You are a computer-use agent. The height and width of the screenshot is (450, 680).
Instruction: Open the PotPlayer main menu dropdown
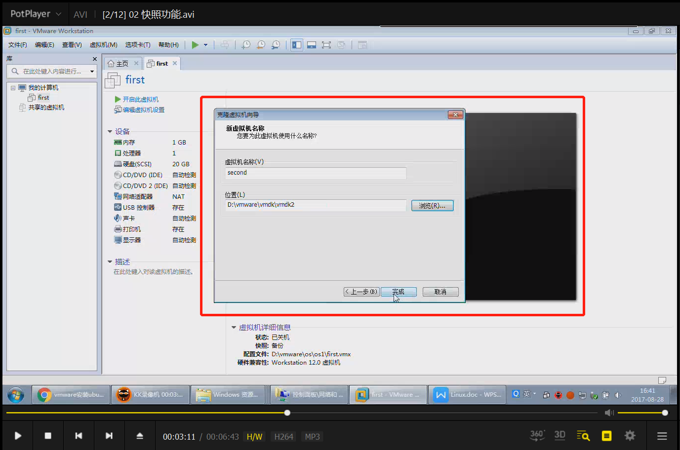pos(36,14)
